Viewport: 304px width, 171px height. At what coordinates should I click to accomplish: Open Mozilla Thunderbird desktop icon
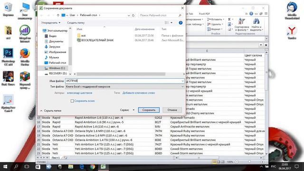click(x=292, y=10)
